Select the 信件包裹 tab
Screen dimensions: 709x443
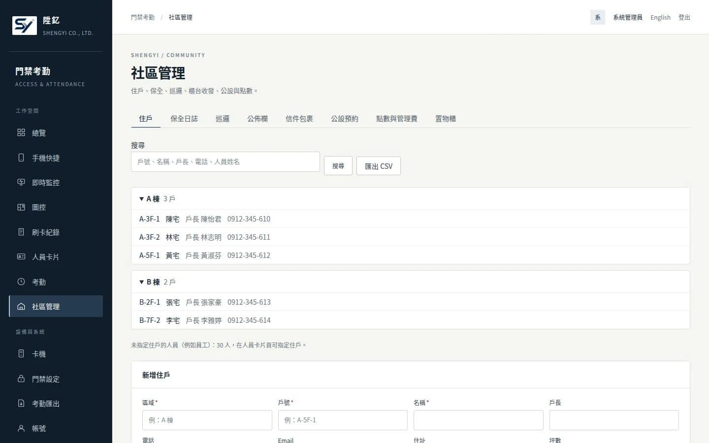pyautogui.click(x=299, y=119)
